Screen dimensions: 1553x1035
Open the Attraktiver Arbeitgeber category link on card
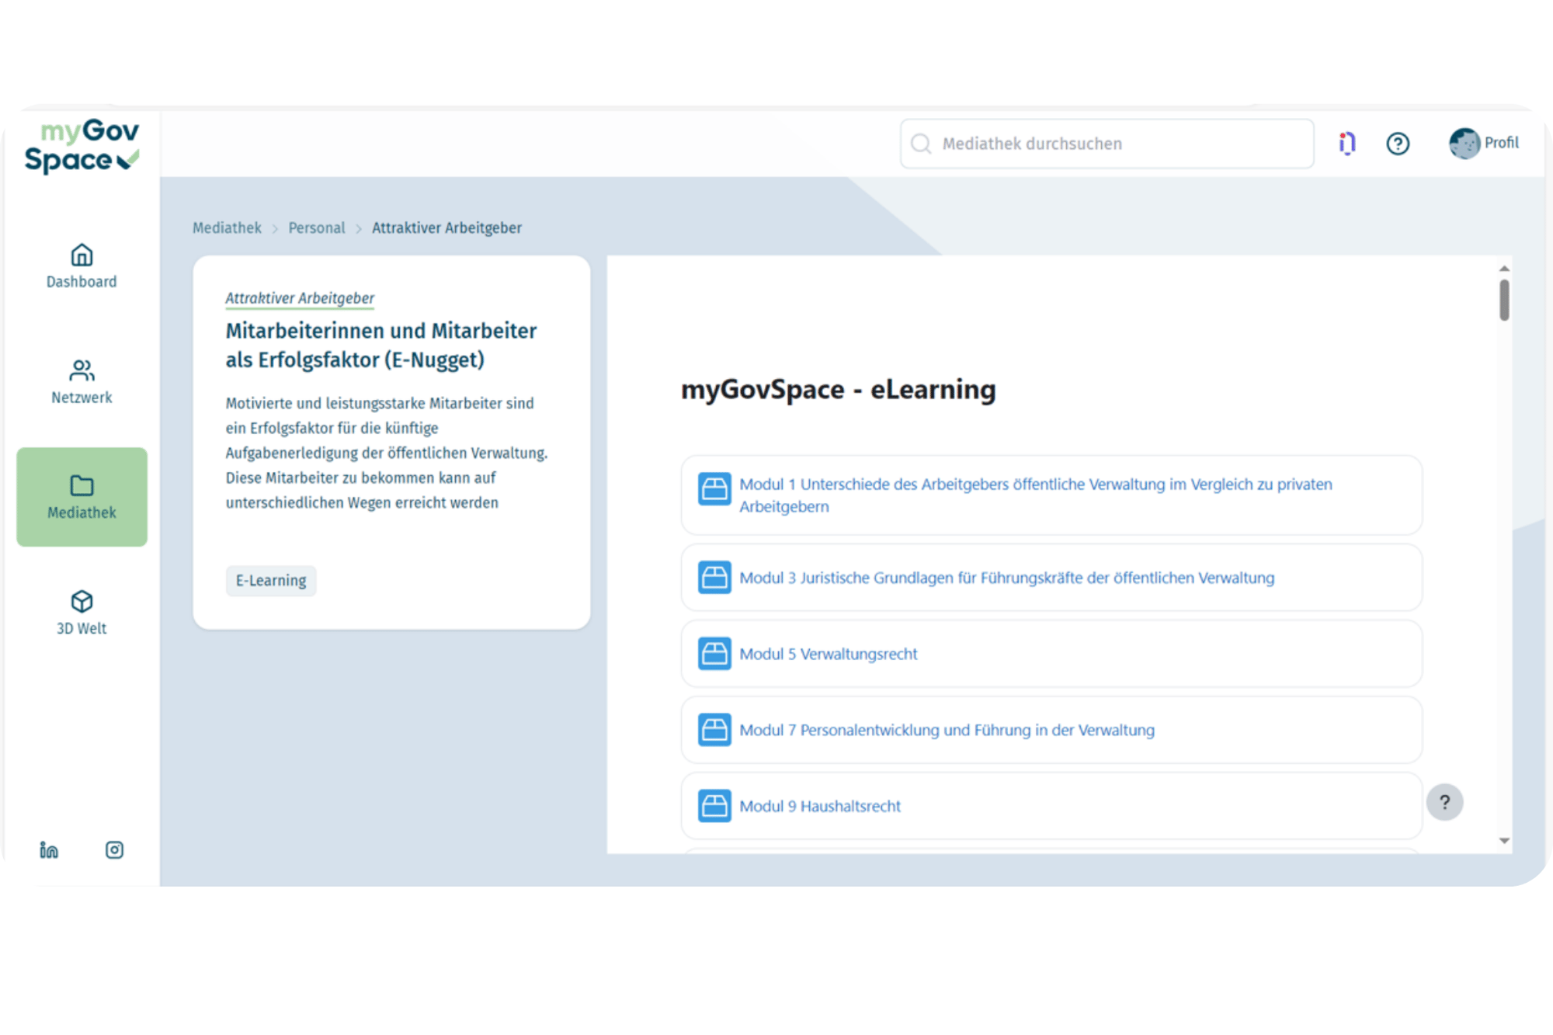(x=300, y=298)
